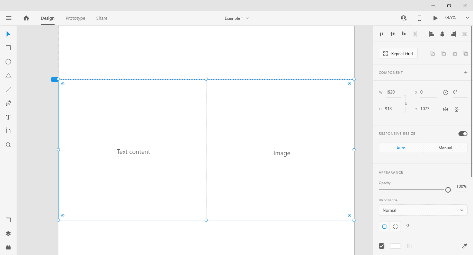
Task: Align selection to horizontal center
Action: [x=443, y=34]
